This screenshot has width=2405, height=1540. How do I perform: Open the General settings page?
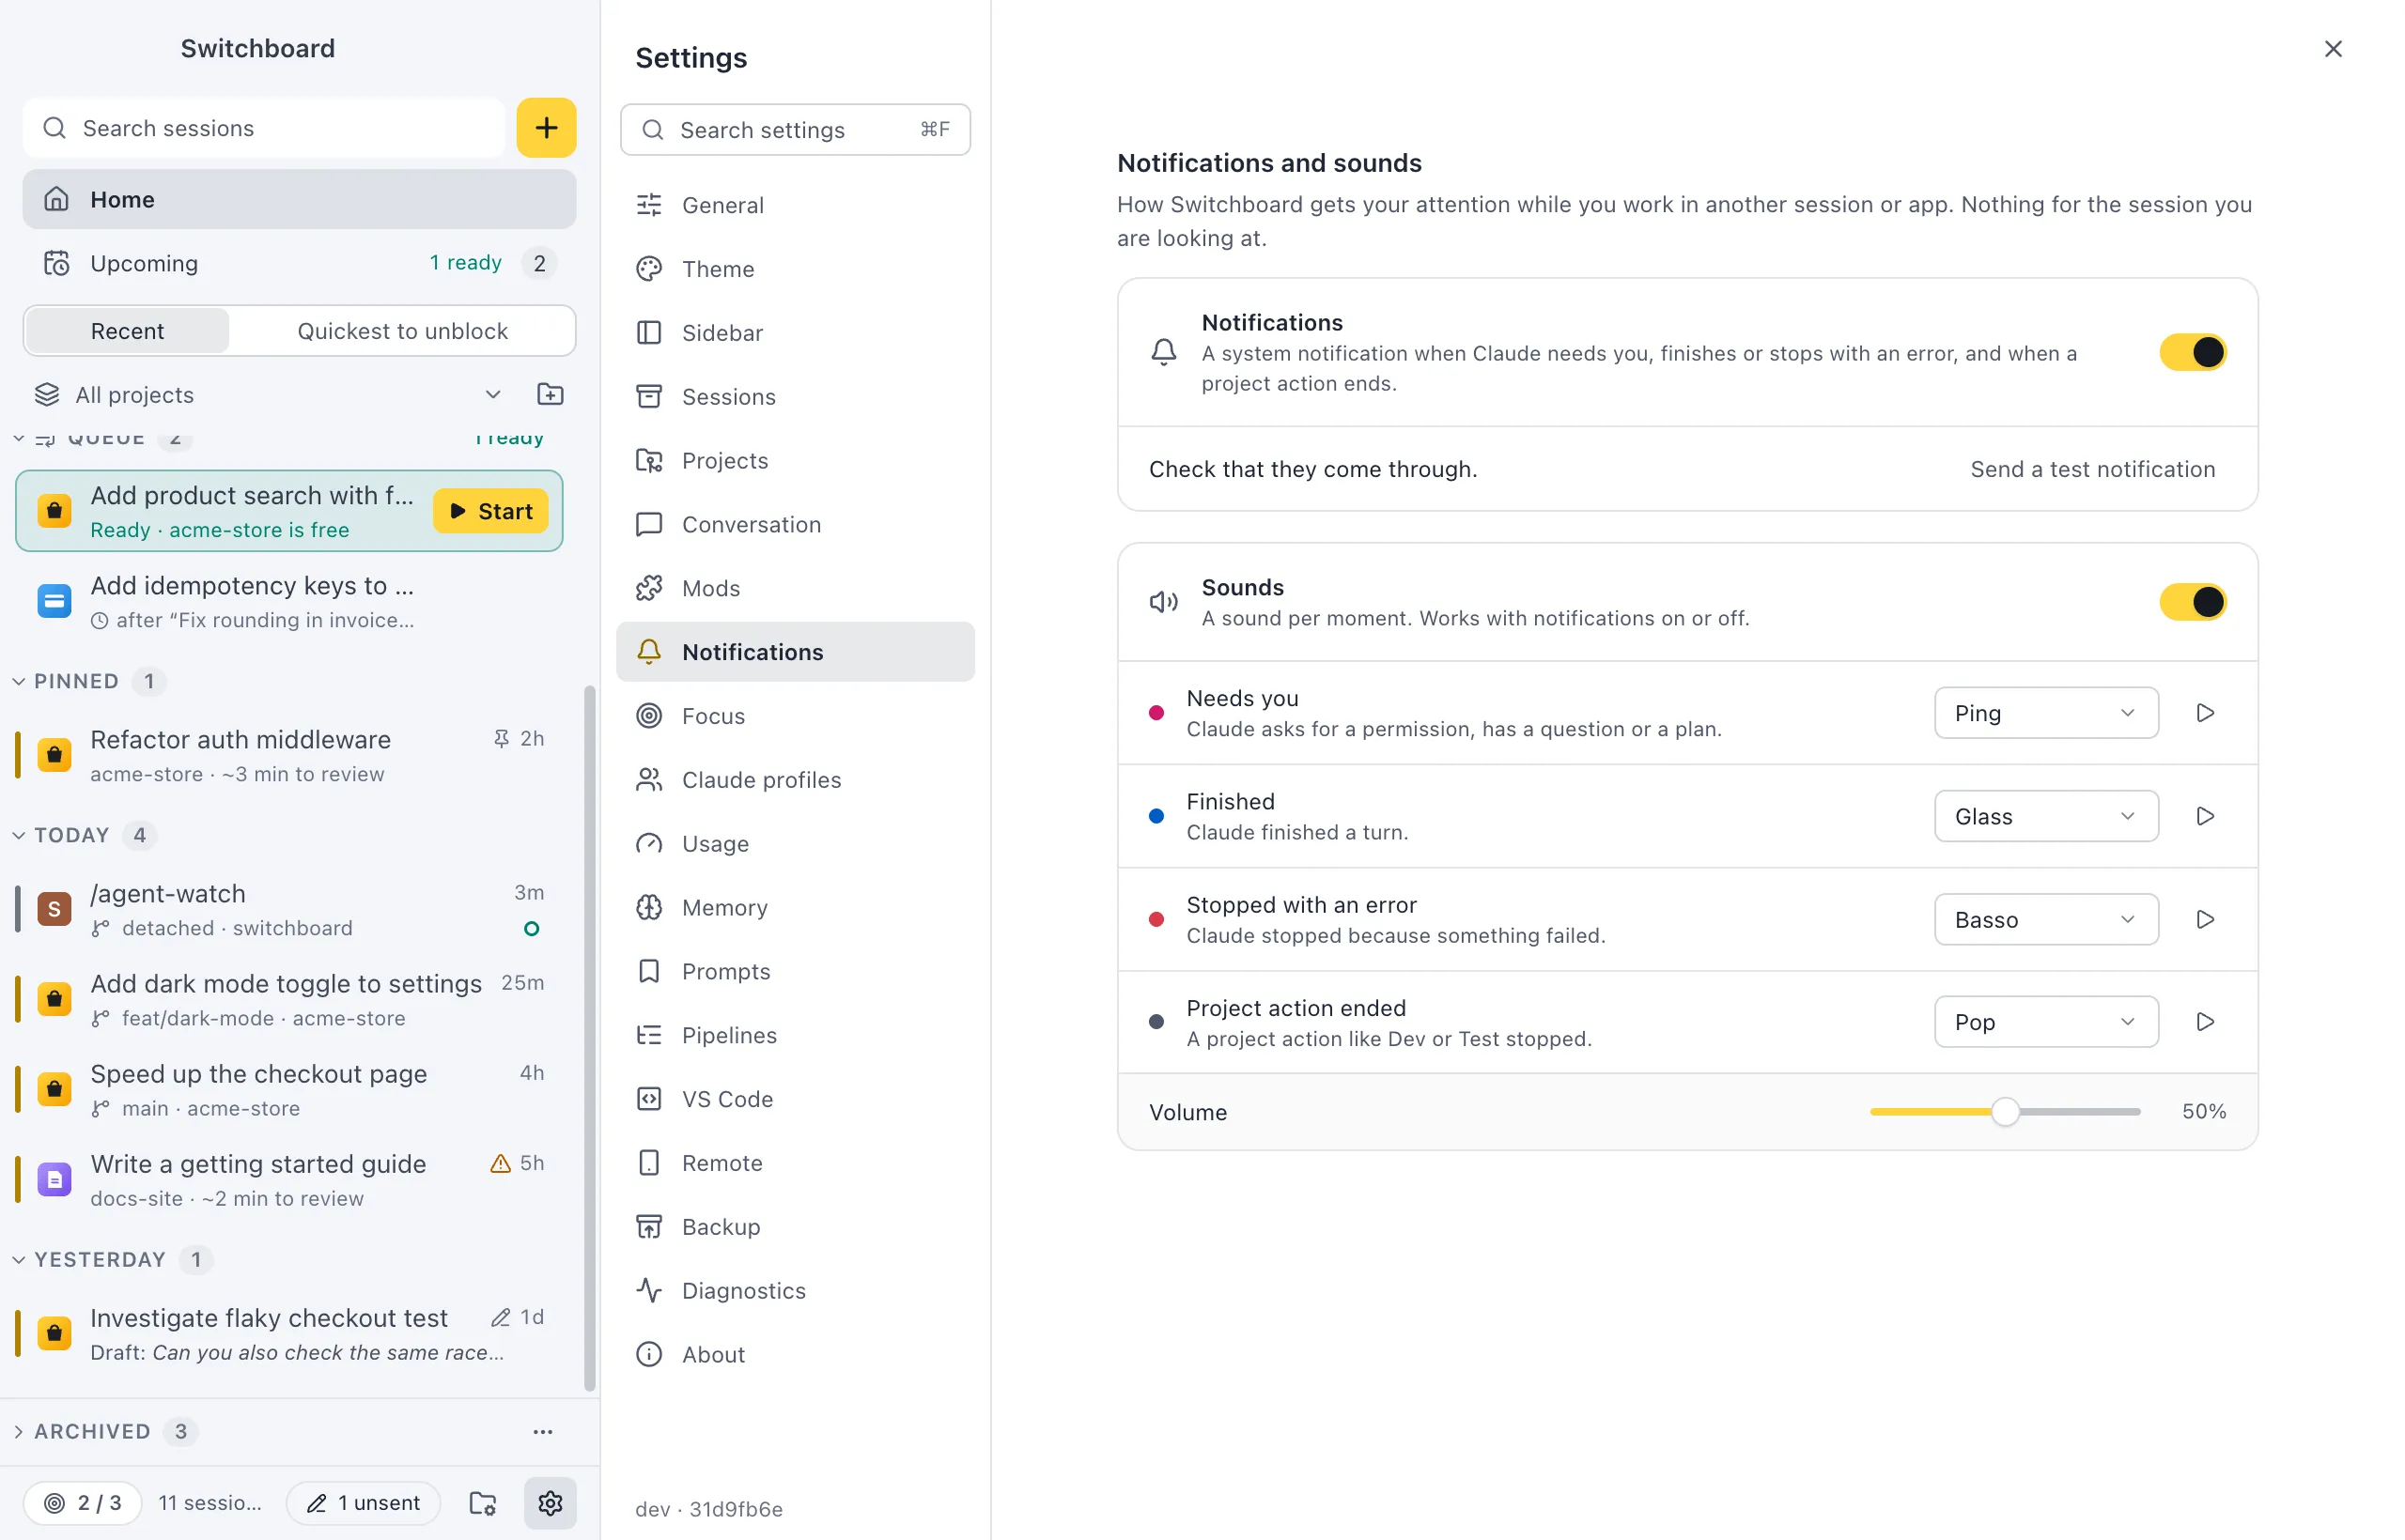796,204
